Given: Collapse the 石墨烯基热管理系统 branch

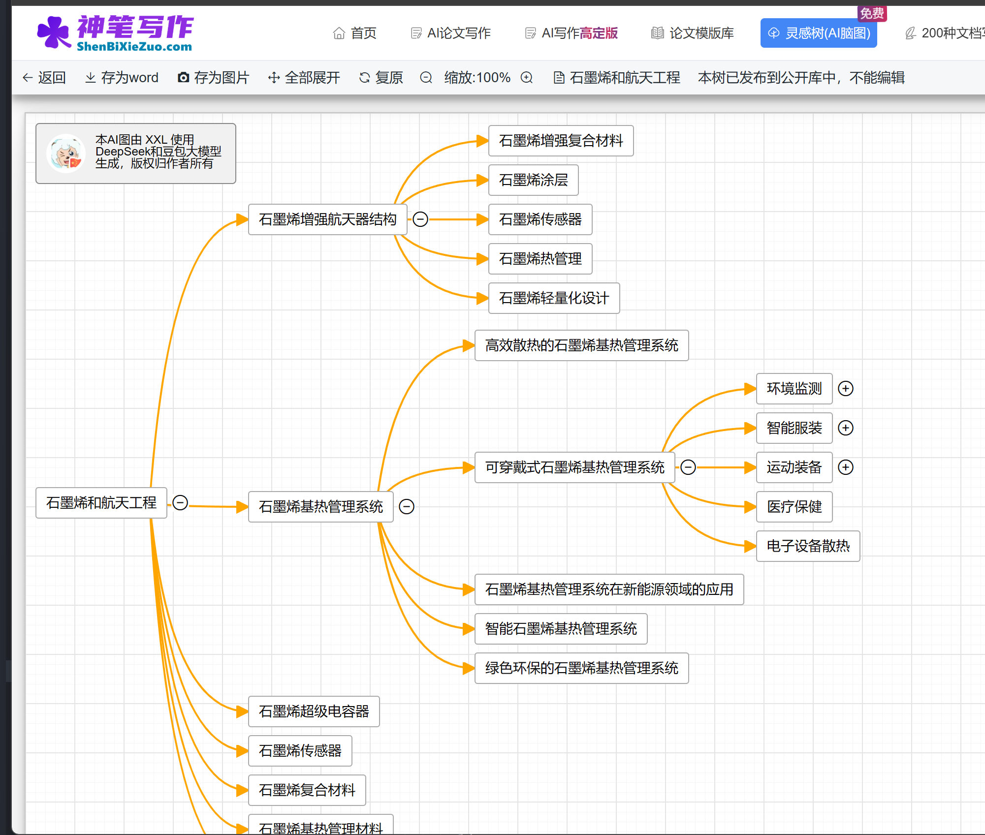Looking at the screenshot, I should pyautogui.click(x=407, y=507).
